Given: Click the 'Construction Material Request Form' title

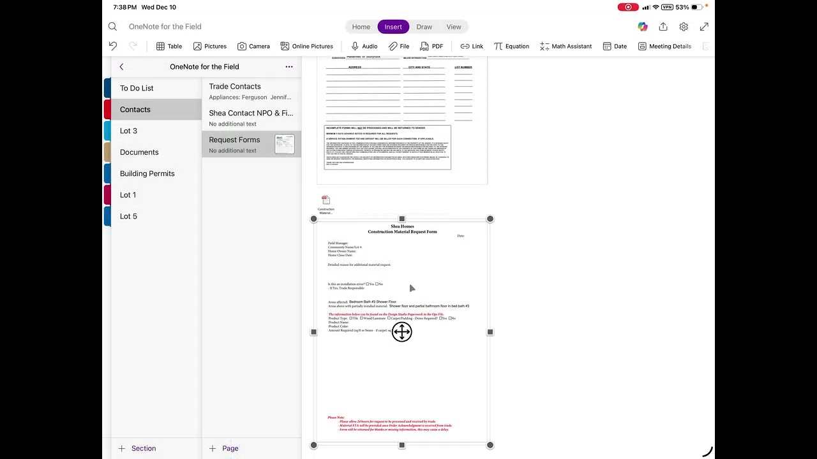Looking at the screenshot, I should [402, 231].
